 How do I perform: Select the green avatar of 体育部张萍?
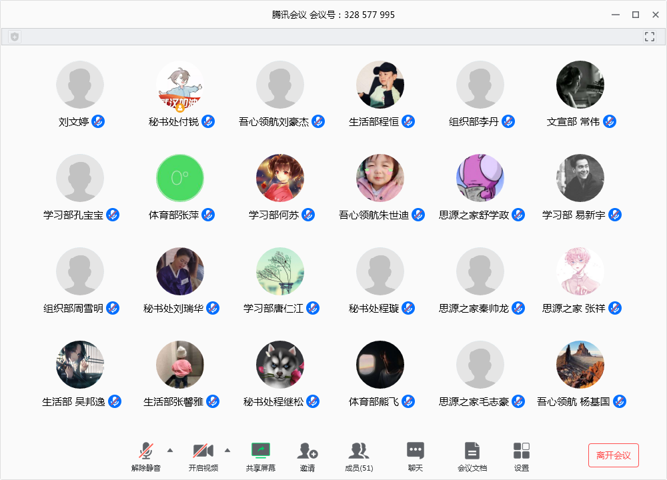180,178
